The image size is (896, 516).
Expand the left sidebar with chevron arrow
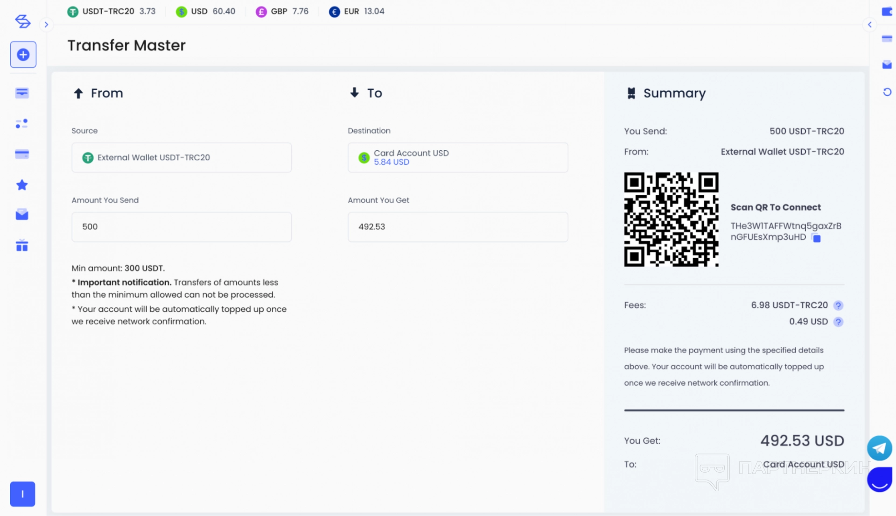(46, 25)
